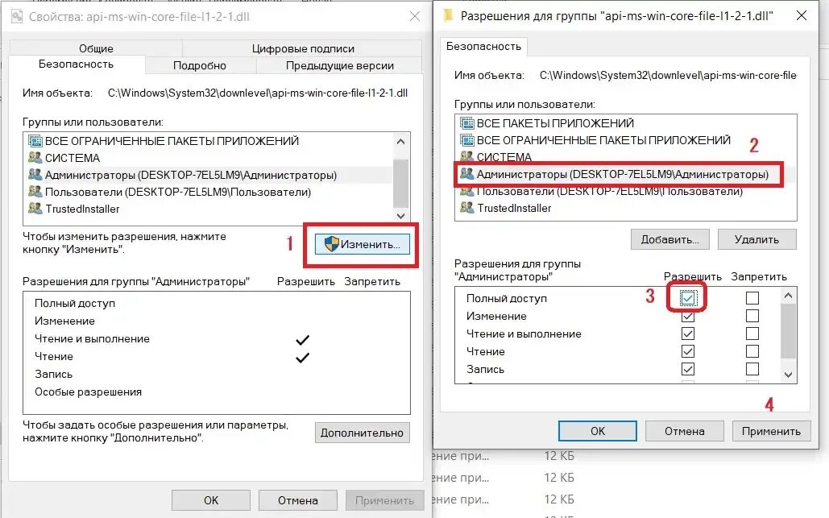
Task: Click the shield icon on the Изменить button
Action: (x=331, y=244)
